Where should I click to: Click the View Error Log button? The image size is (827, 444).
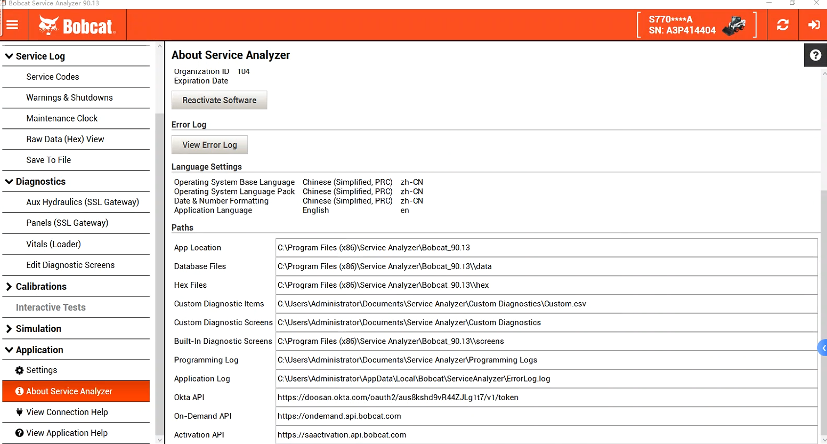pyautogui.click(x=209, y=145)
